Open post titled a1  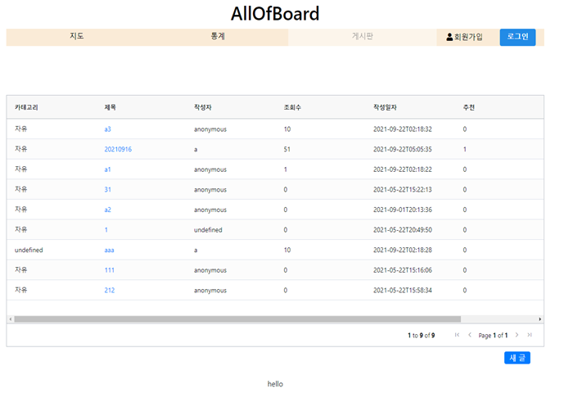[x=107, y=169]
